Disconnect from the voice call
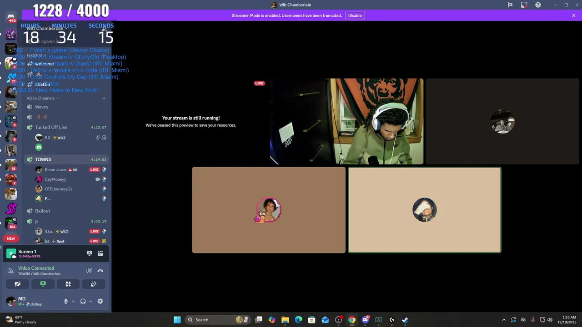Viewport: 582px width, 327px height. pyautogui.click(x=100, y=271)
